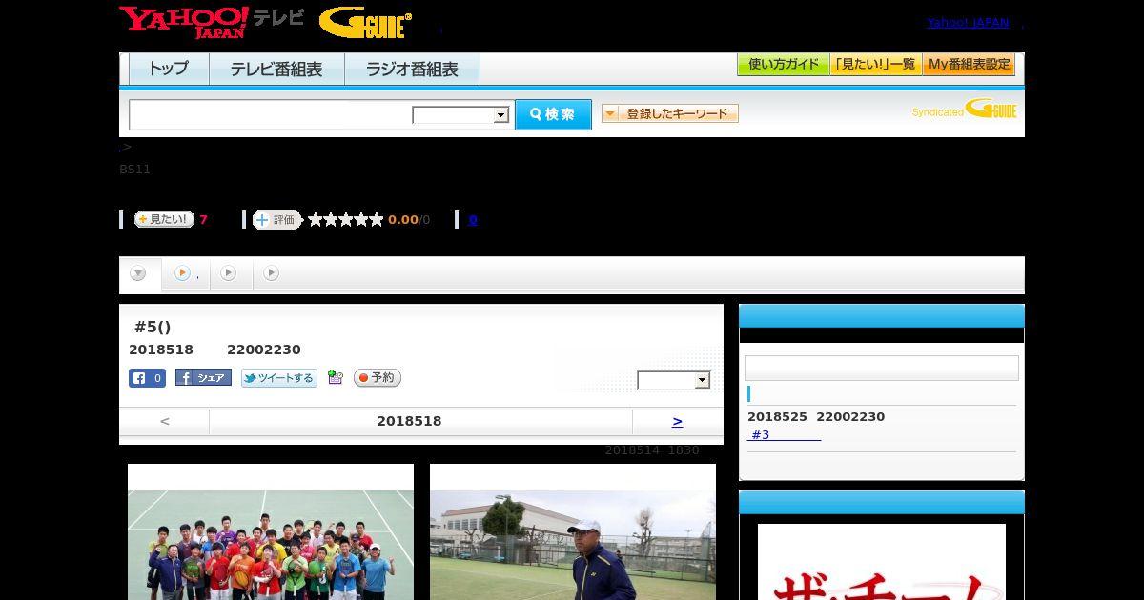Expand the search category dropdown
Viewport: 1144px width, 600px height.
(460, 115)
